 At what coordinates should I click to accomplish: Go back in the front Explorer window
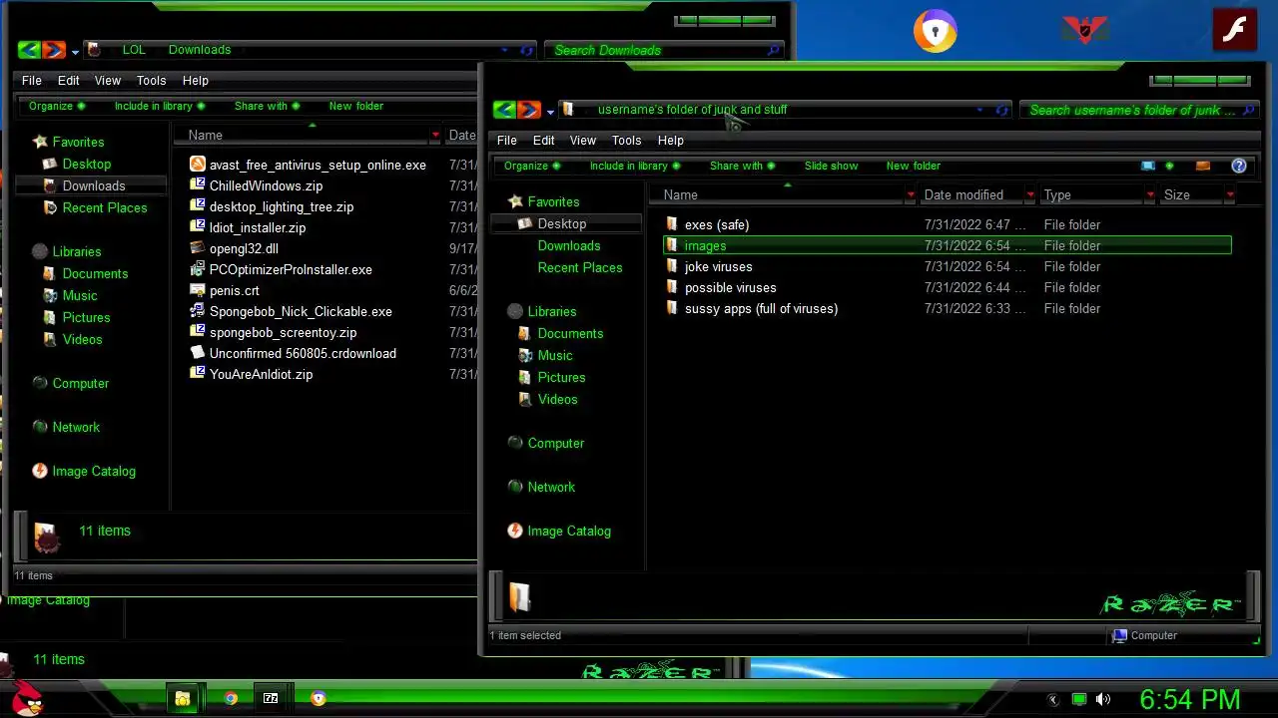pos(504,110)
